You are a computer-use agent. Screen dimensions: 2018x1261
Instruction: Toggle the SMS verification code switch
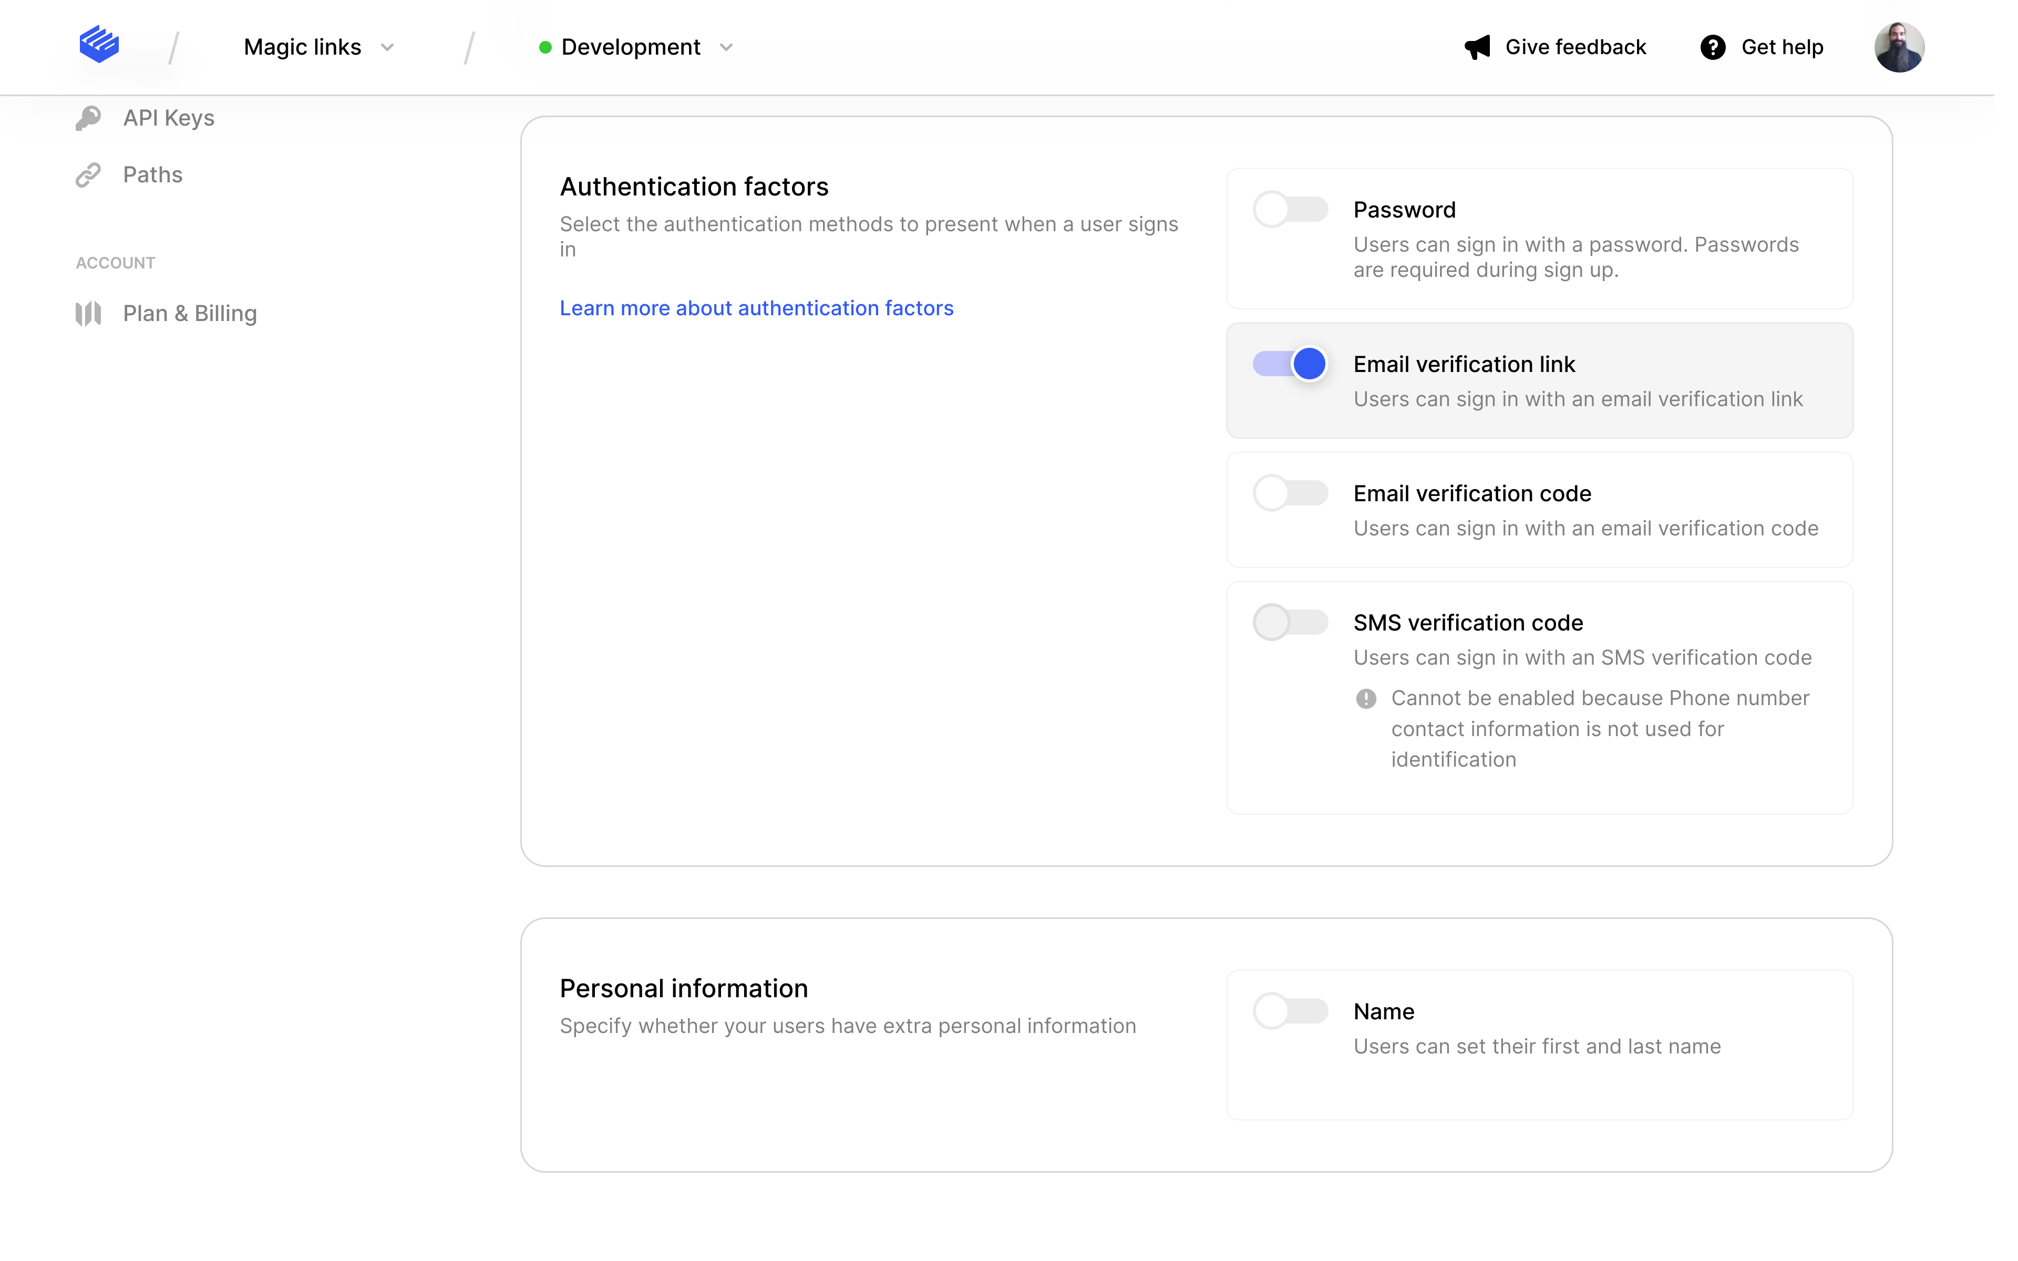pyautogui.click(x=1290, y=622)
